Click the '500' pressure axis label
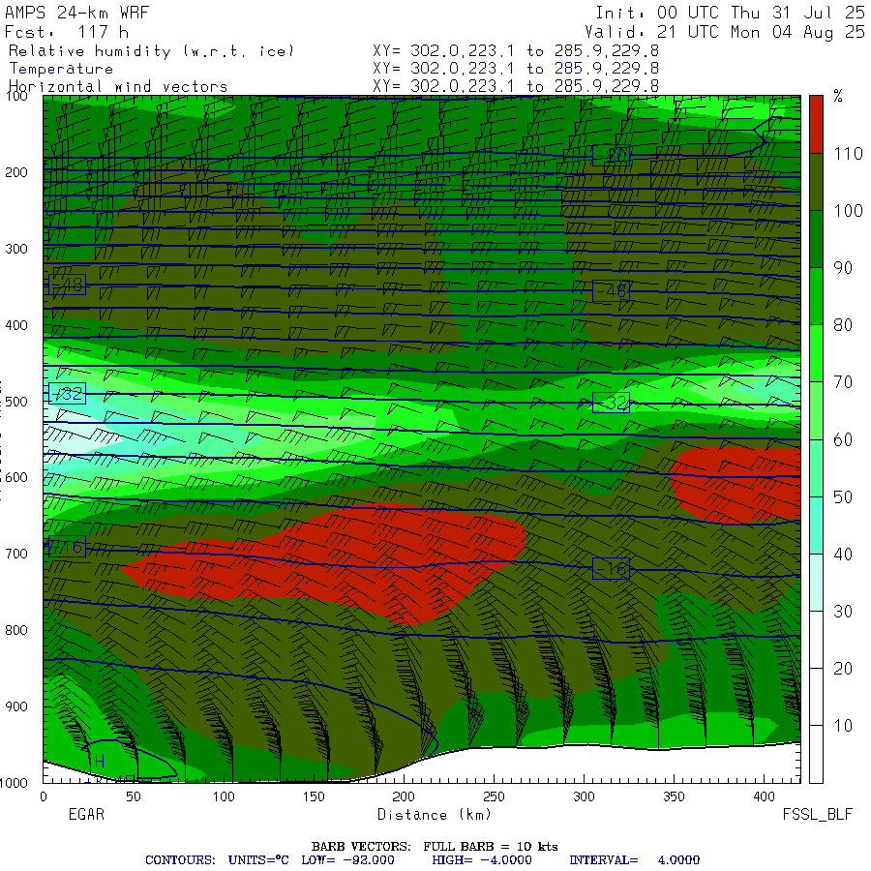This screenshot has height=871, width=871. click(16, 402)
